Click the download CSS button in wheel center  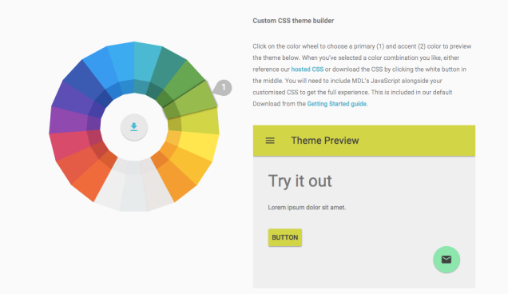tap(134, 127)
